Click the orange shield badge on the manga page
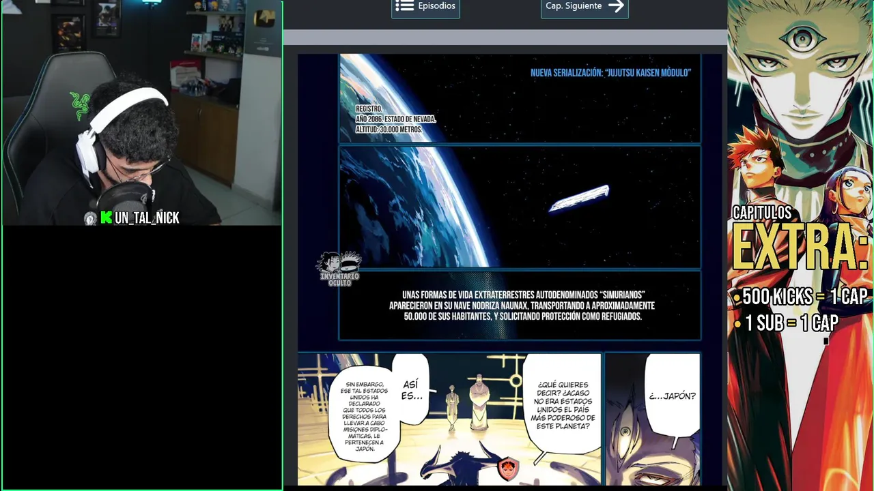Screen dimensions: 874x491 click(x=507, y=468)
